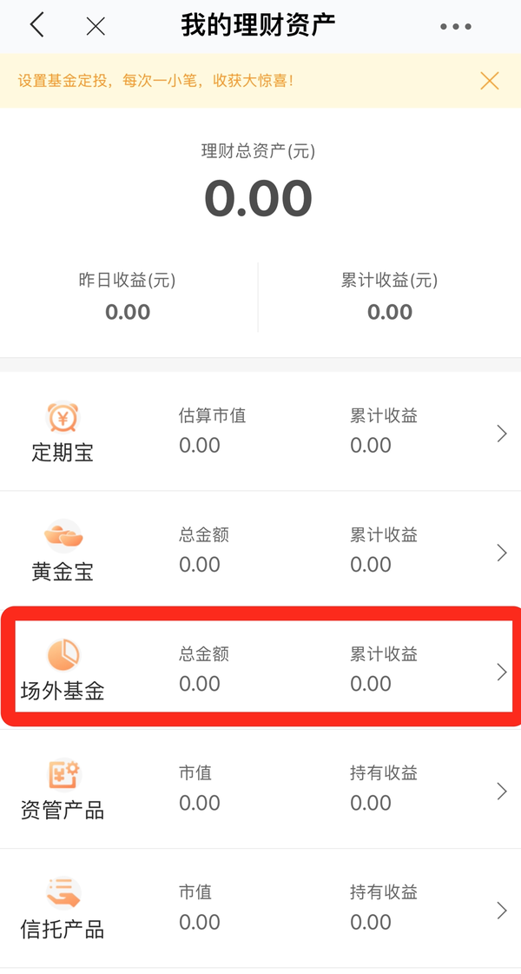This screenshot has height=974, width=521.
Task: Tap the 昨日收益 value
Action: 128,312
